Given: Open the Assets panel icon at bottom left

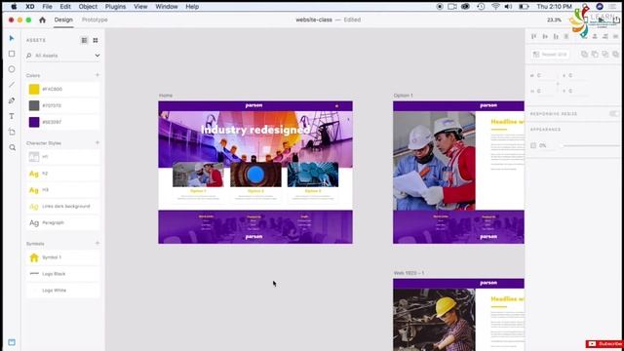Looking at the screenshot, I should pos(12,342).
